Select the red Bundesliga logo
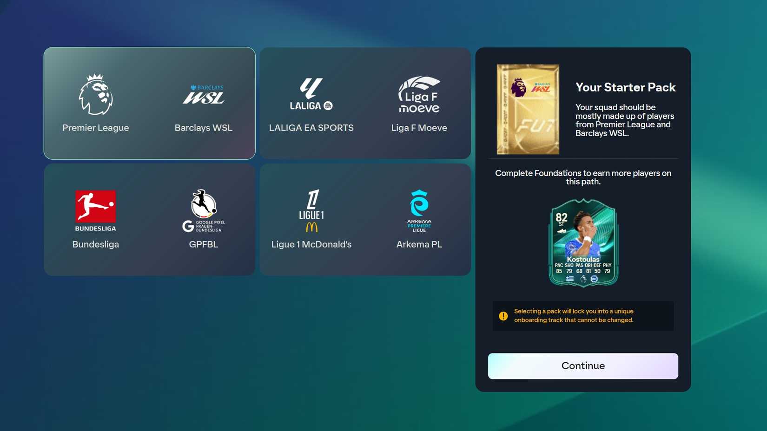The image size is (767, 431). tap(96, 211)
